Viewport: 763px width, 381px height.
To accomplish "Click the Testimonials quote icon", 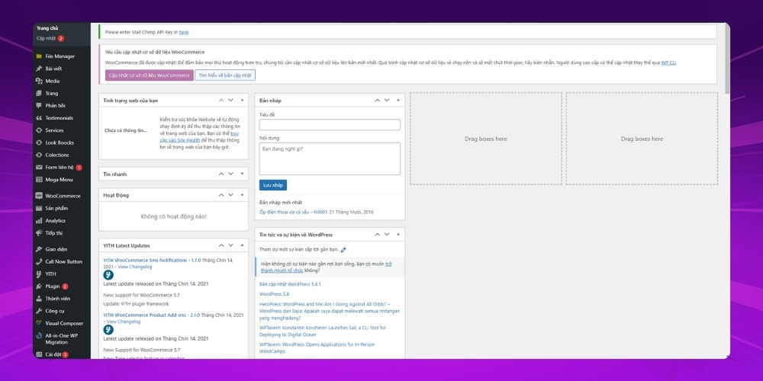I will point(39,118).
